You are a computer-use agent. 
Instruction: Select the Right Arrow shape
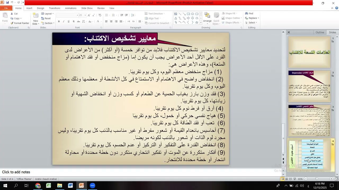(x=188, y=18)
